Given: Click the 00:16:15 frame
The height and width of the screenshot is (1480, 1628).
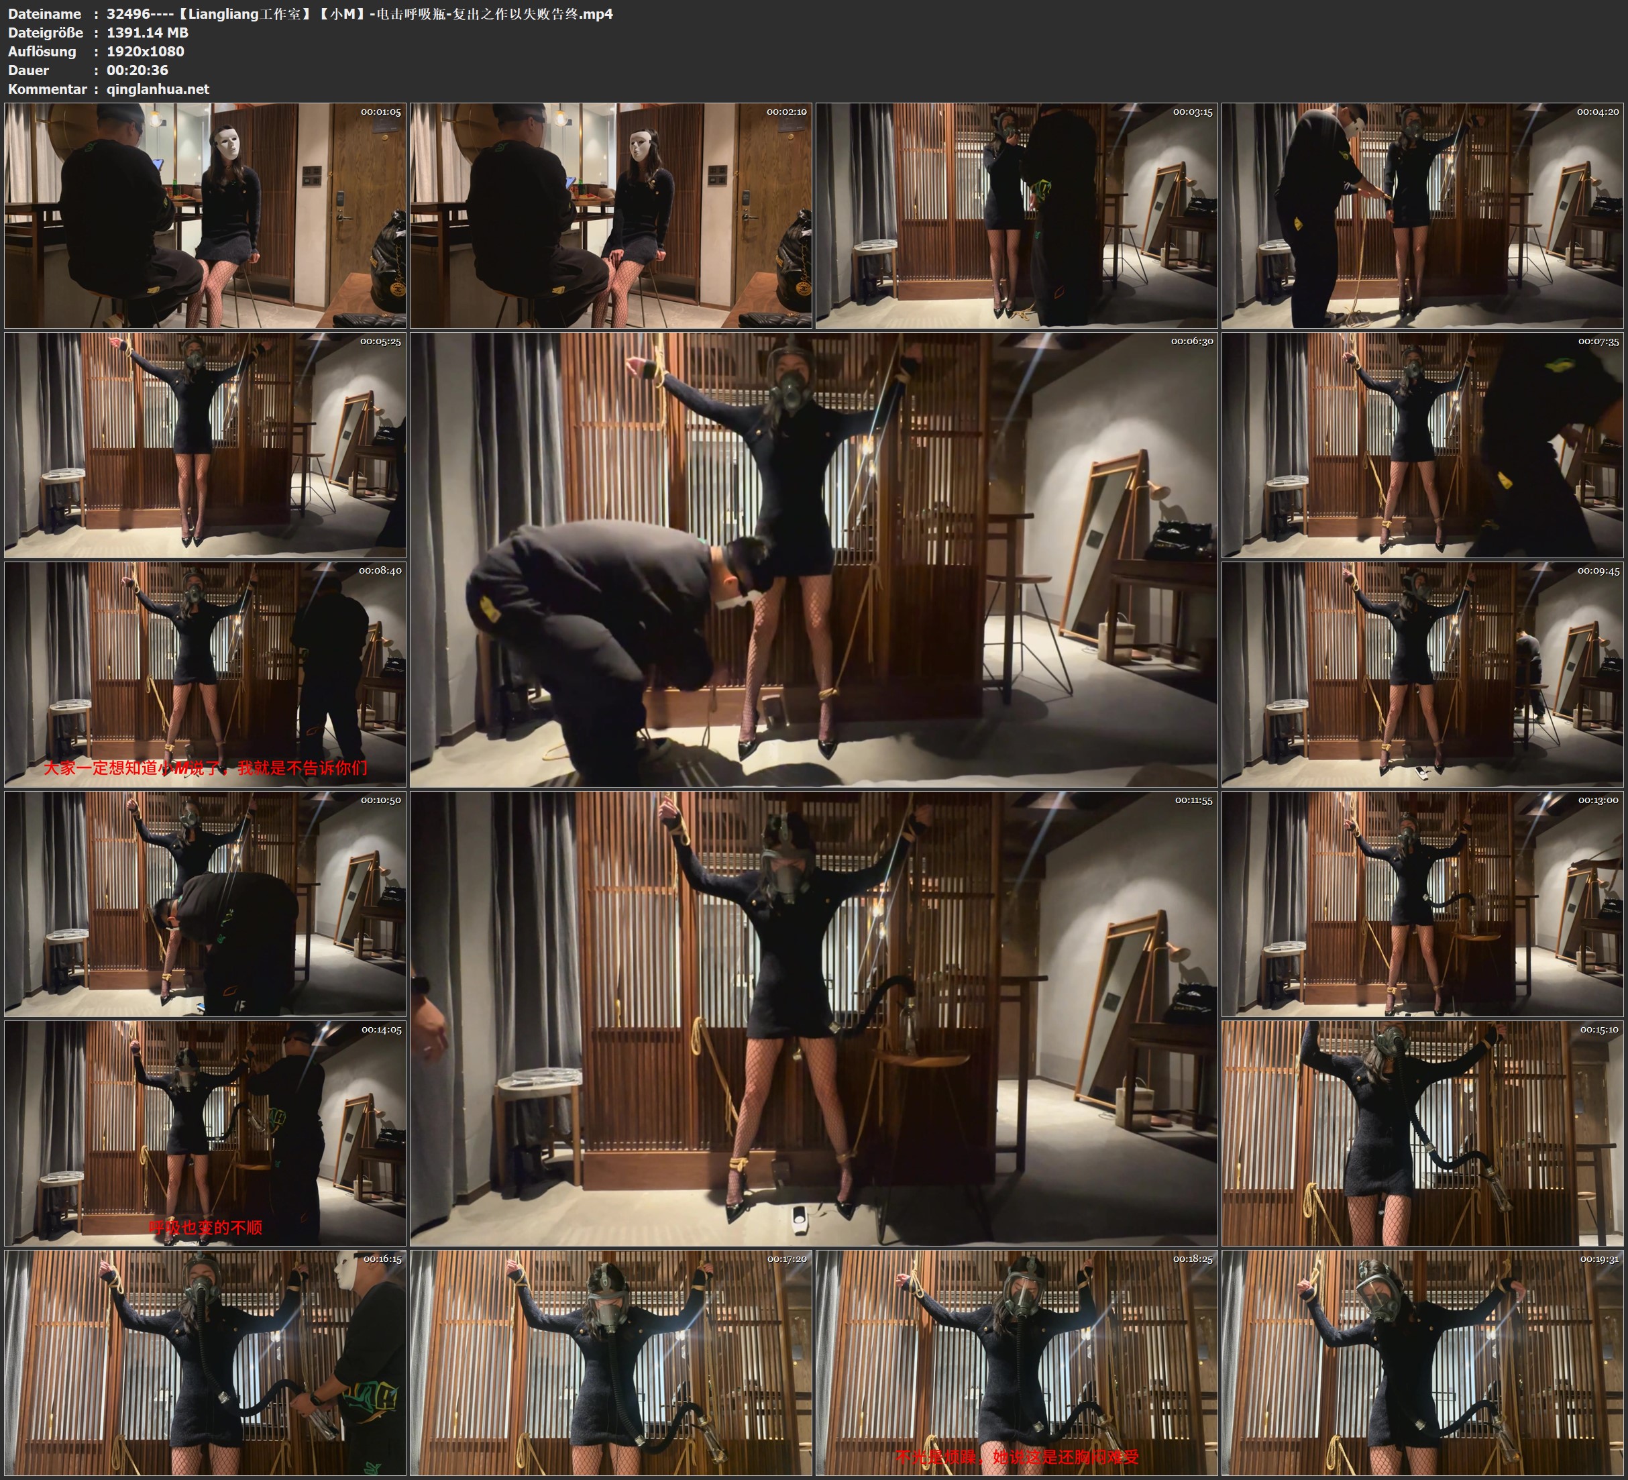Looking at the screenshot, I should pyautogui.click(x=205, y=1362).
